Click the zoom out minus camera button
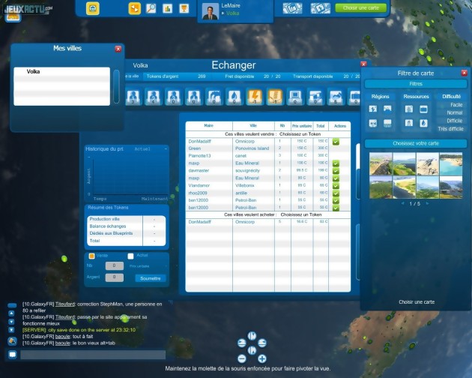 (x=242, y=358)
